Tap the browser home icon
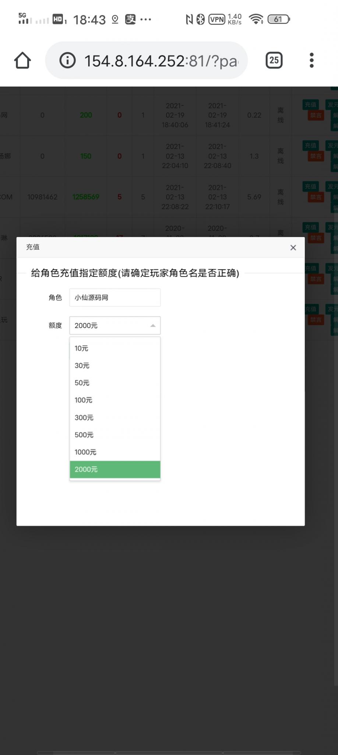The image size is (338, 755). (x=22, y=60)
